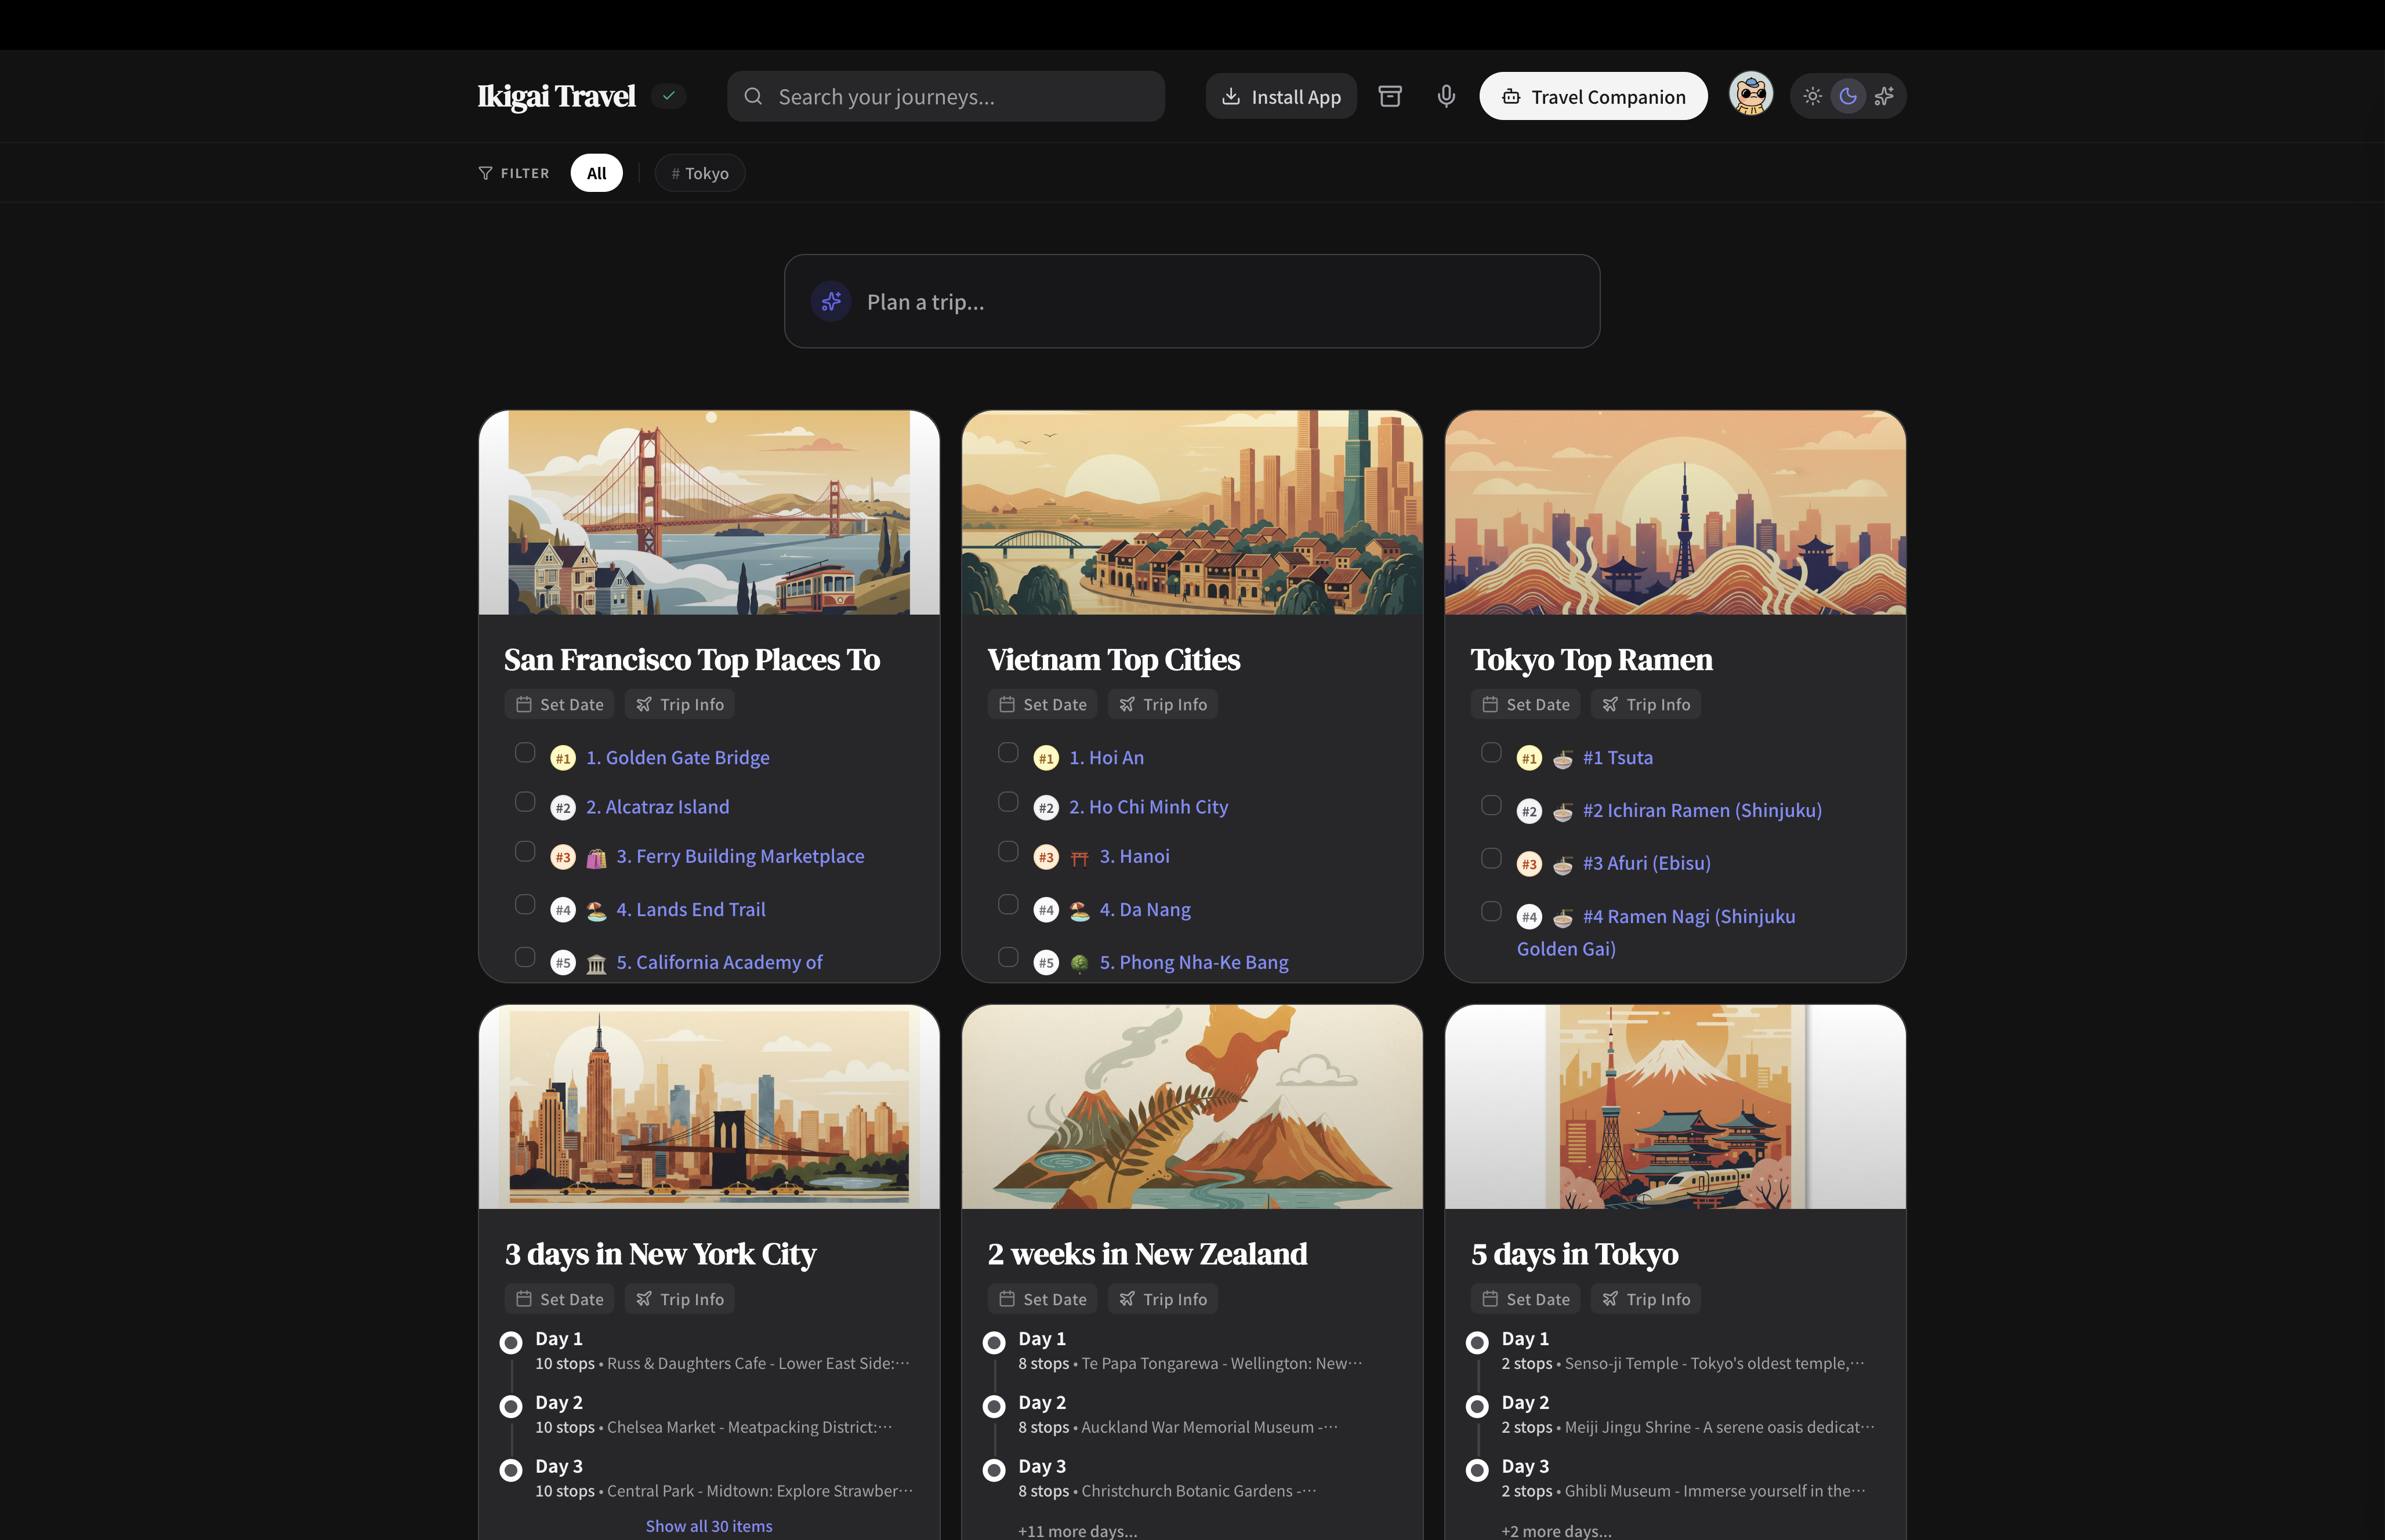The image size is (2385, 1540).
Task: Click the archive box icon in header
Action: point(1390,96)
